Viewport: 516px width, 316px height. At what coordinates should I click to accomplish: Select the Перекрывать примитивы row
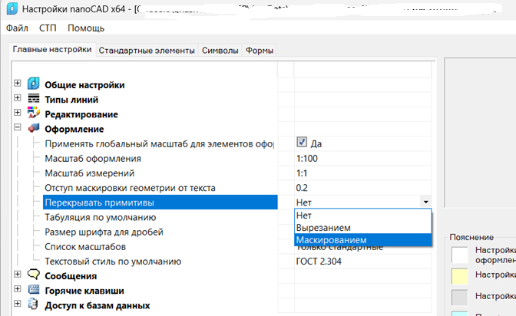point(160,202)
